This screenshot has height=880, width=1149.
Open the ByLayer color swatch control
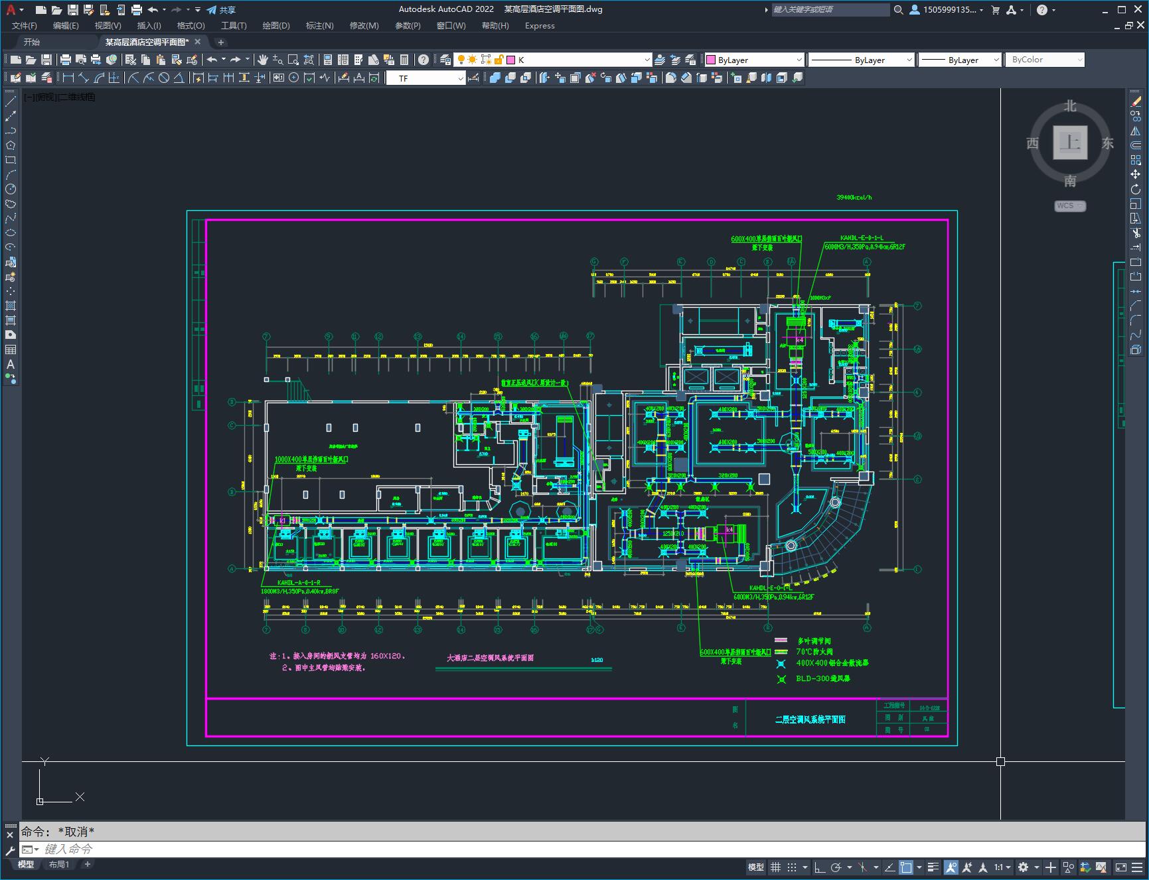(753, 60)
